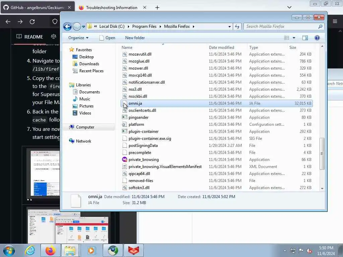Select the file named postSigningData
This screenshot has width=343, height=257.
[143, 146]
